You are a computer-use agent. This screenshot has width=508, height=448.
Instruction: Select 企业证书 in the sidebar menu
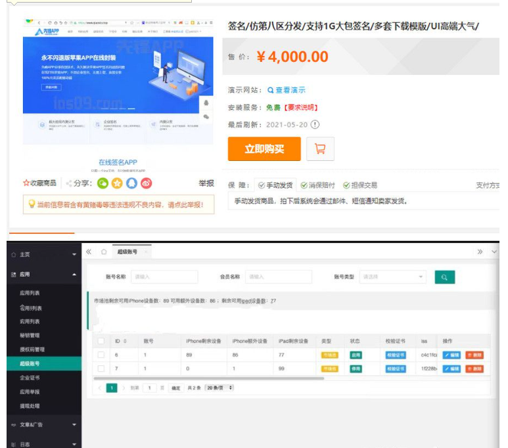[x=30, y=378]
